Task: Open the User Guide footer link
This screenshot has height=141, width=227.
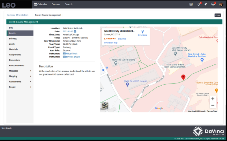Action: (7, 128)
